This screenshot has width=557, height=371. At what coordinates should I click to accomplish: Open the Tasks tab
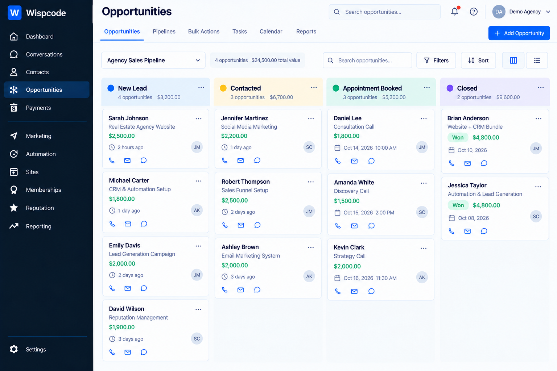pos(240,32)
